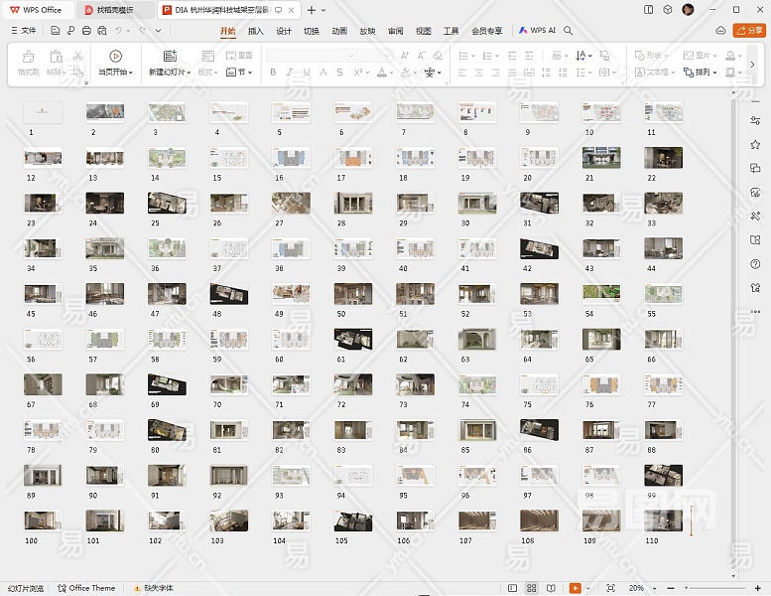Switch to slide sorter view in status bar
Screen dimensions: 771x596
(x=532, y=588)
